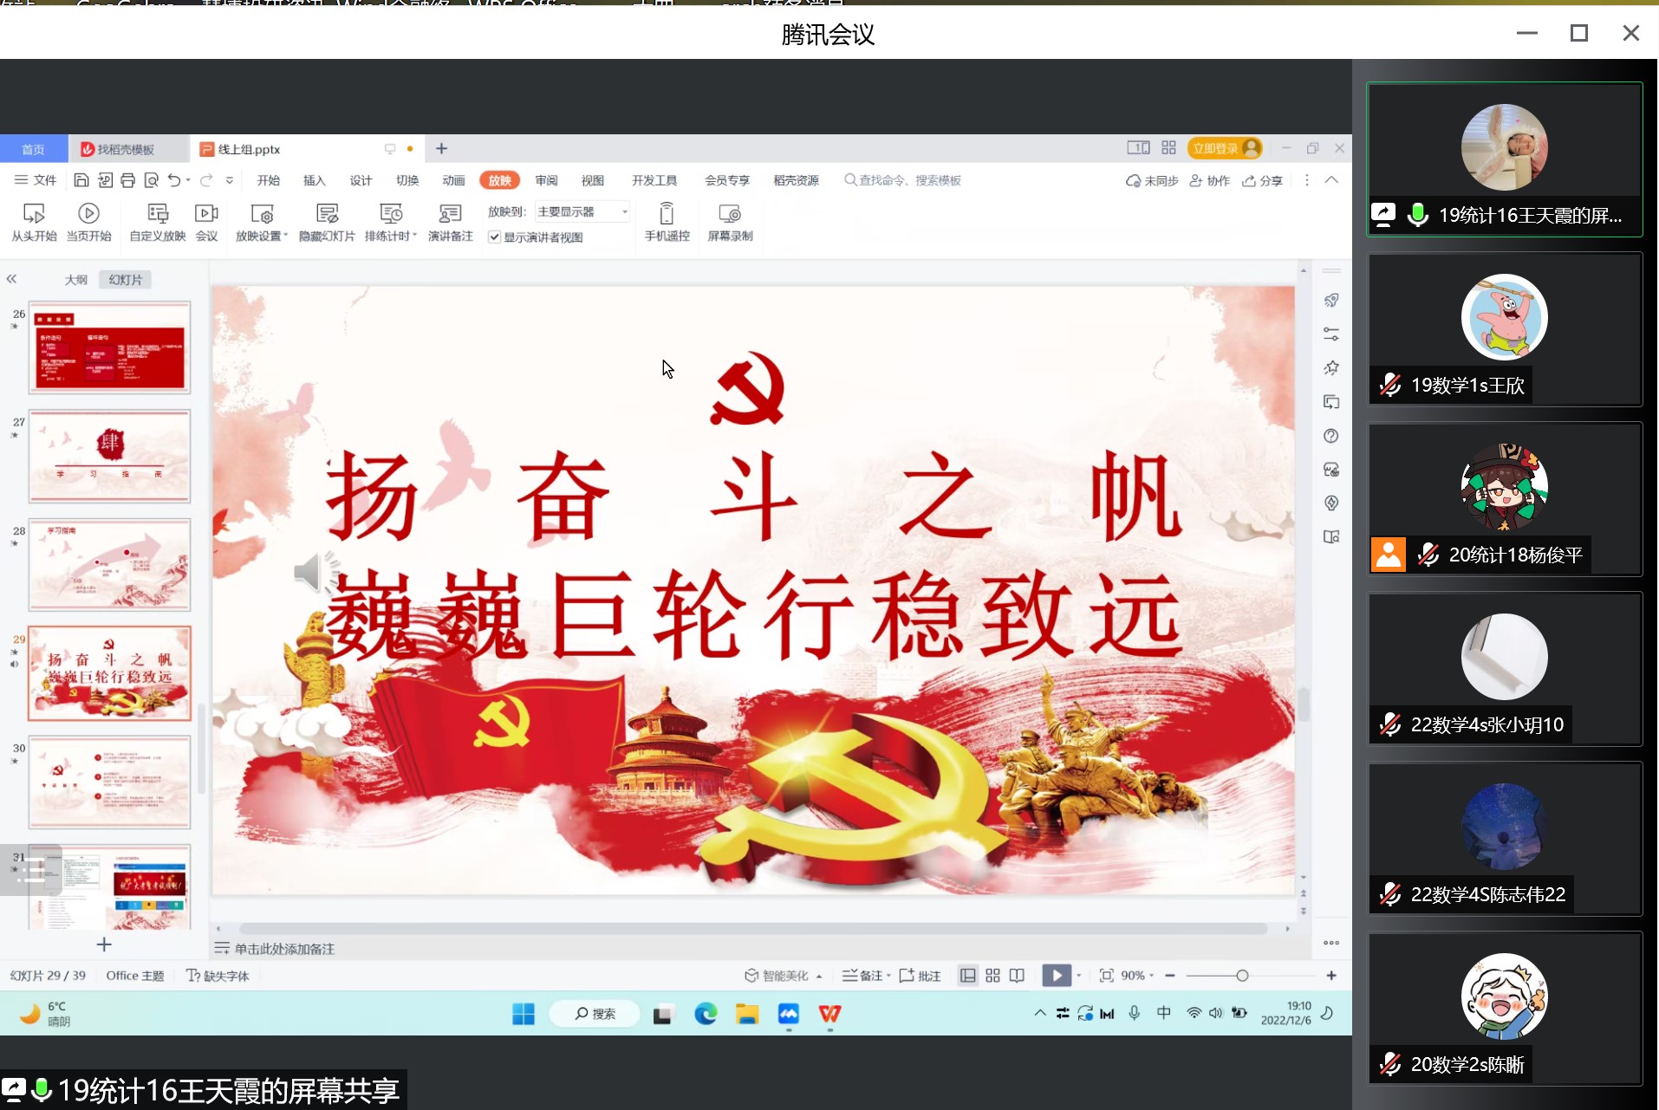Click 批注 comment button in status bar
The width and height of the screenshot is (1659, 1110).
(921, 976)
